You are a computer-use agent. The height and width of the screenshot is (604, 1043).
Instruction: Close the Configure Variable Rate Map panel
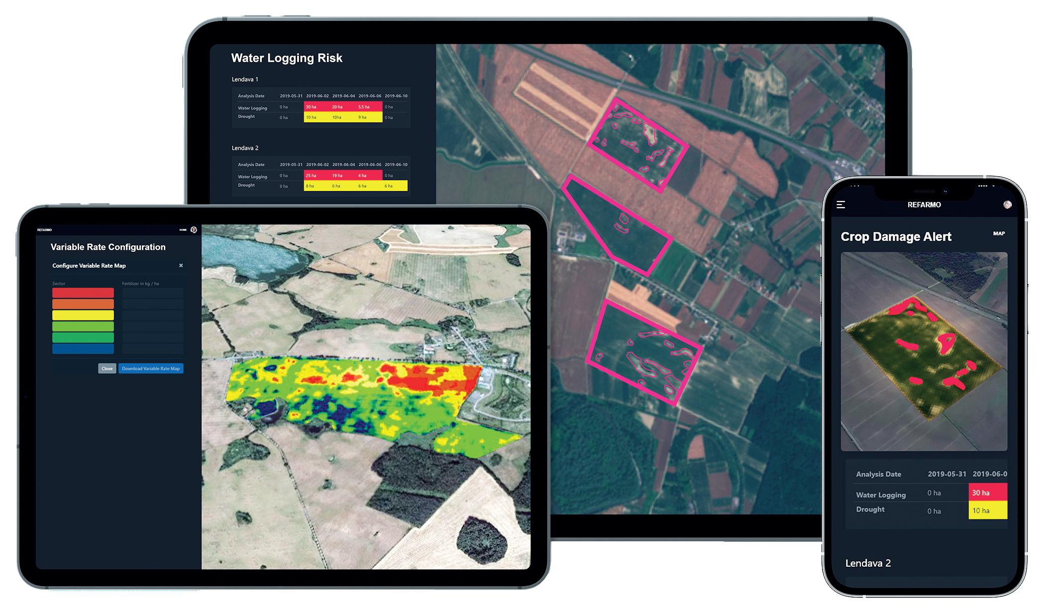pyautogui.click(x=181, y=266)
